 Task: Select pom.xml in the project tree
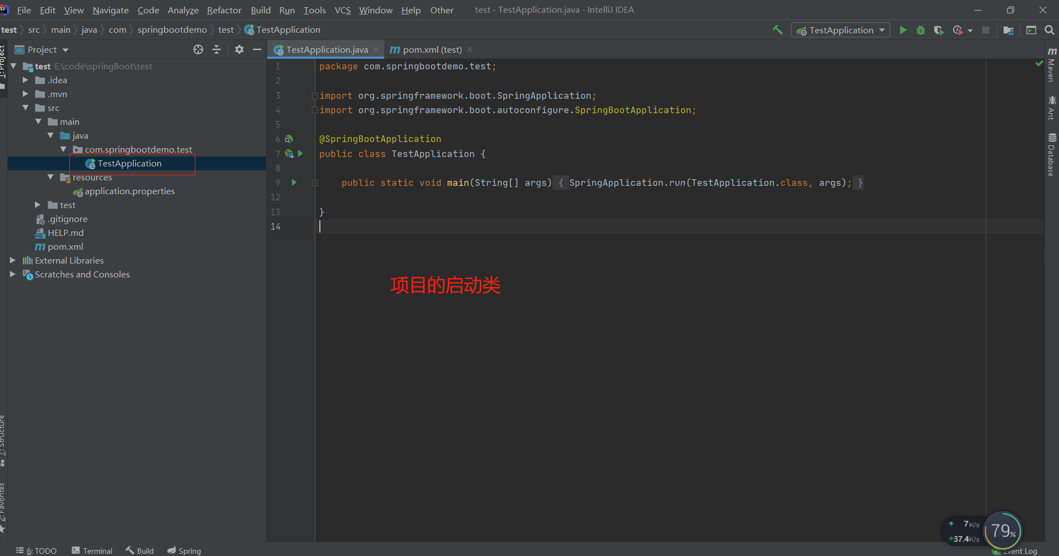pyautogui.click(x=65, y=246)
